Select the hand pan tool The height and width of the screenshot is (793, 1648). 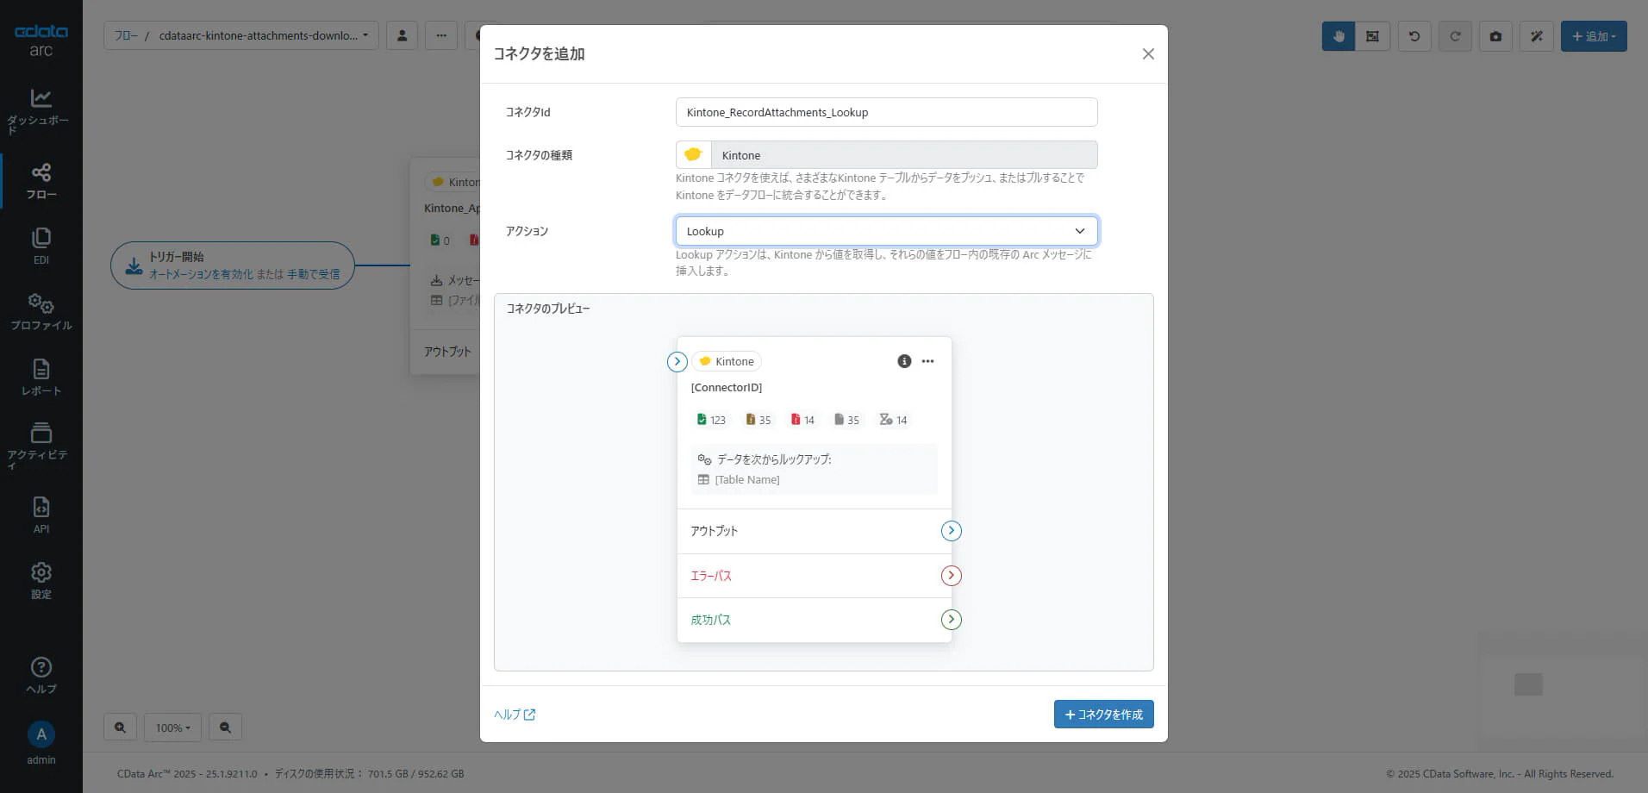(x=1339, y=36)
